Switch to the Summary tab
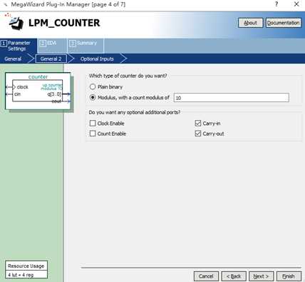 [x=86, y=45]
